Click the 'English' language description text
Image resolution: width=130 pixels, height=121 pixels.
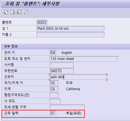click(x=67, y=53)
